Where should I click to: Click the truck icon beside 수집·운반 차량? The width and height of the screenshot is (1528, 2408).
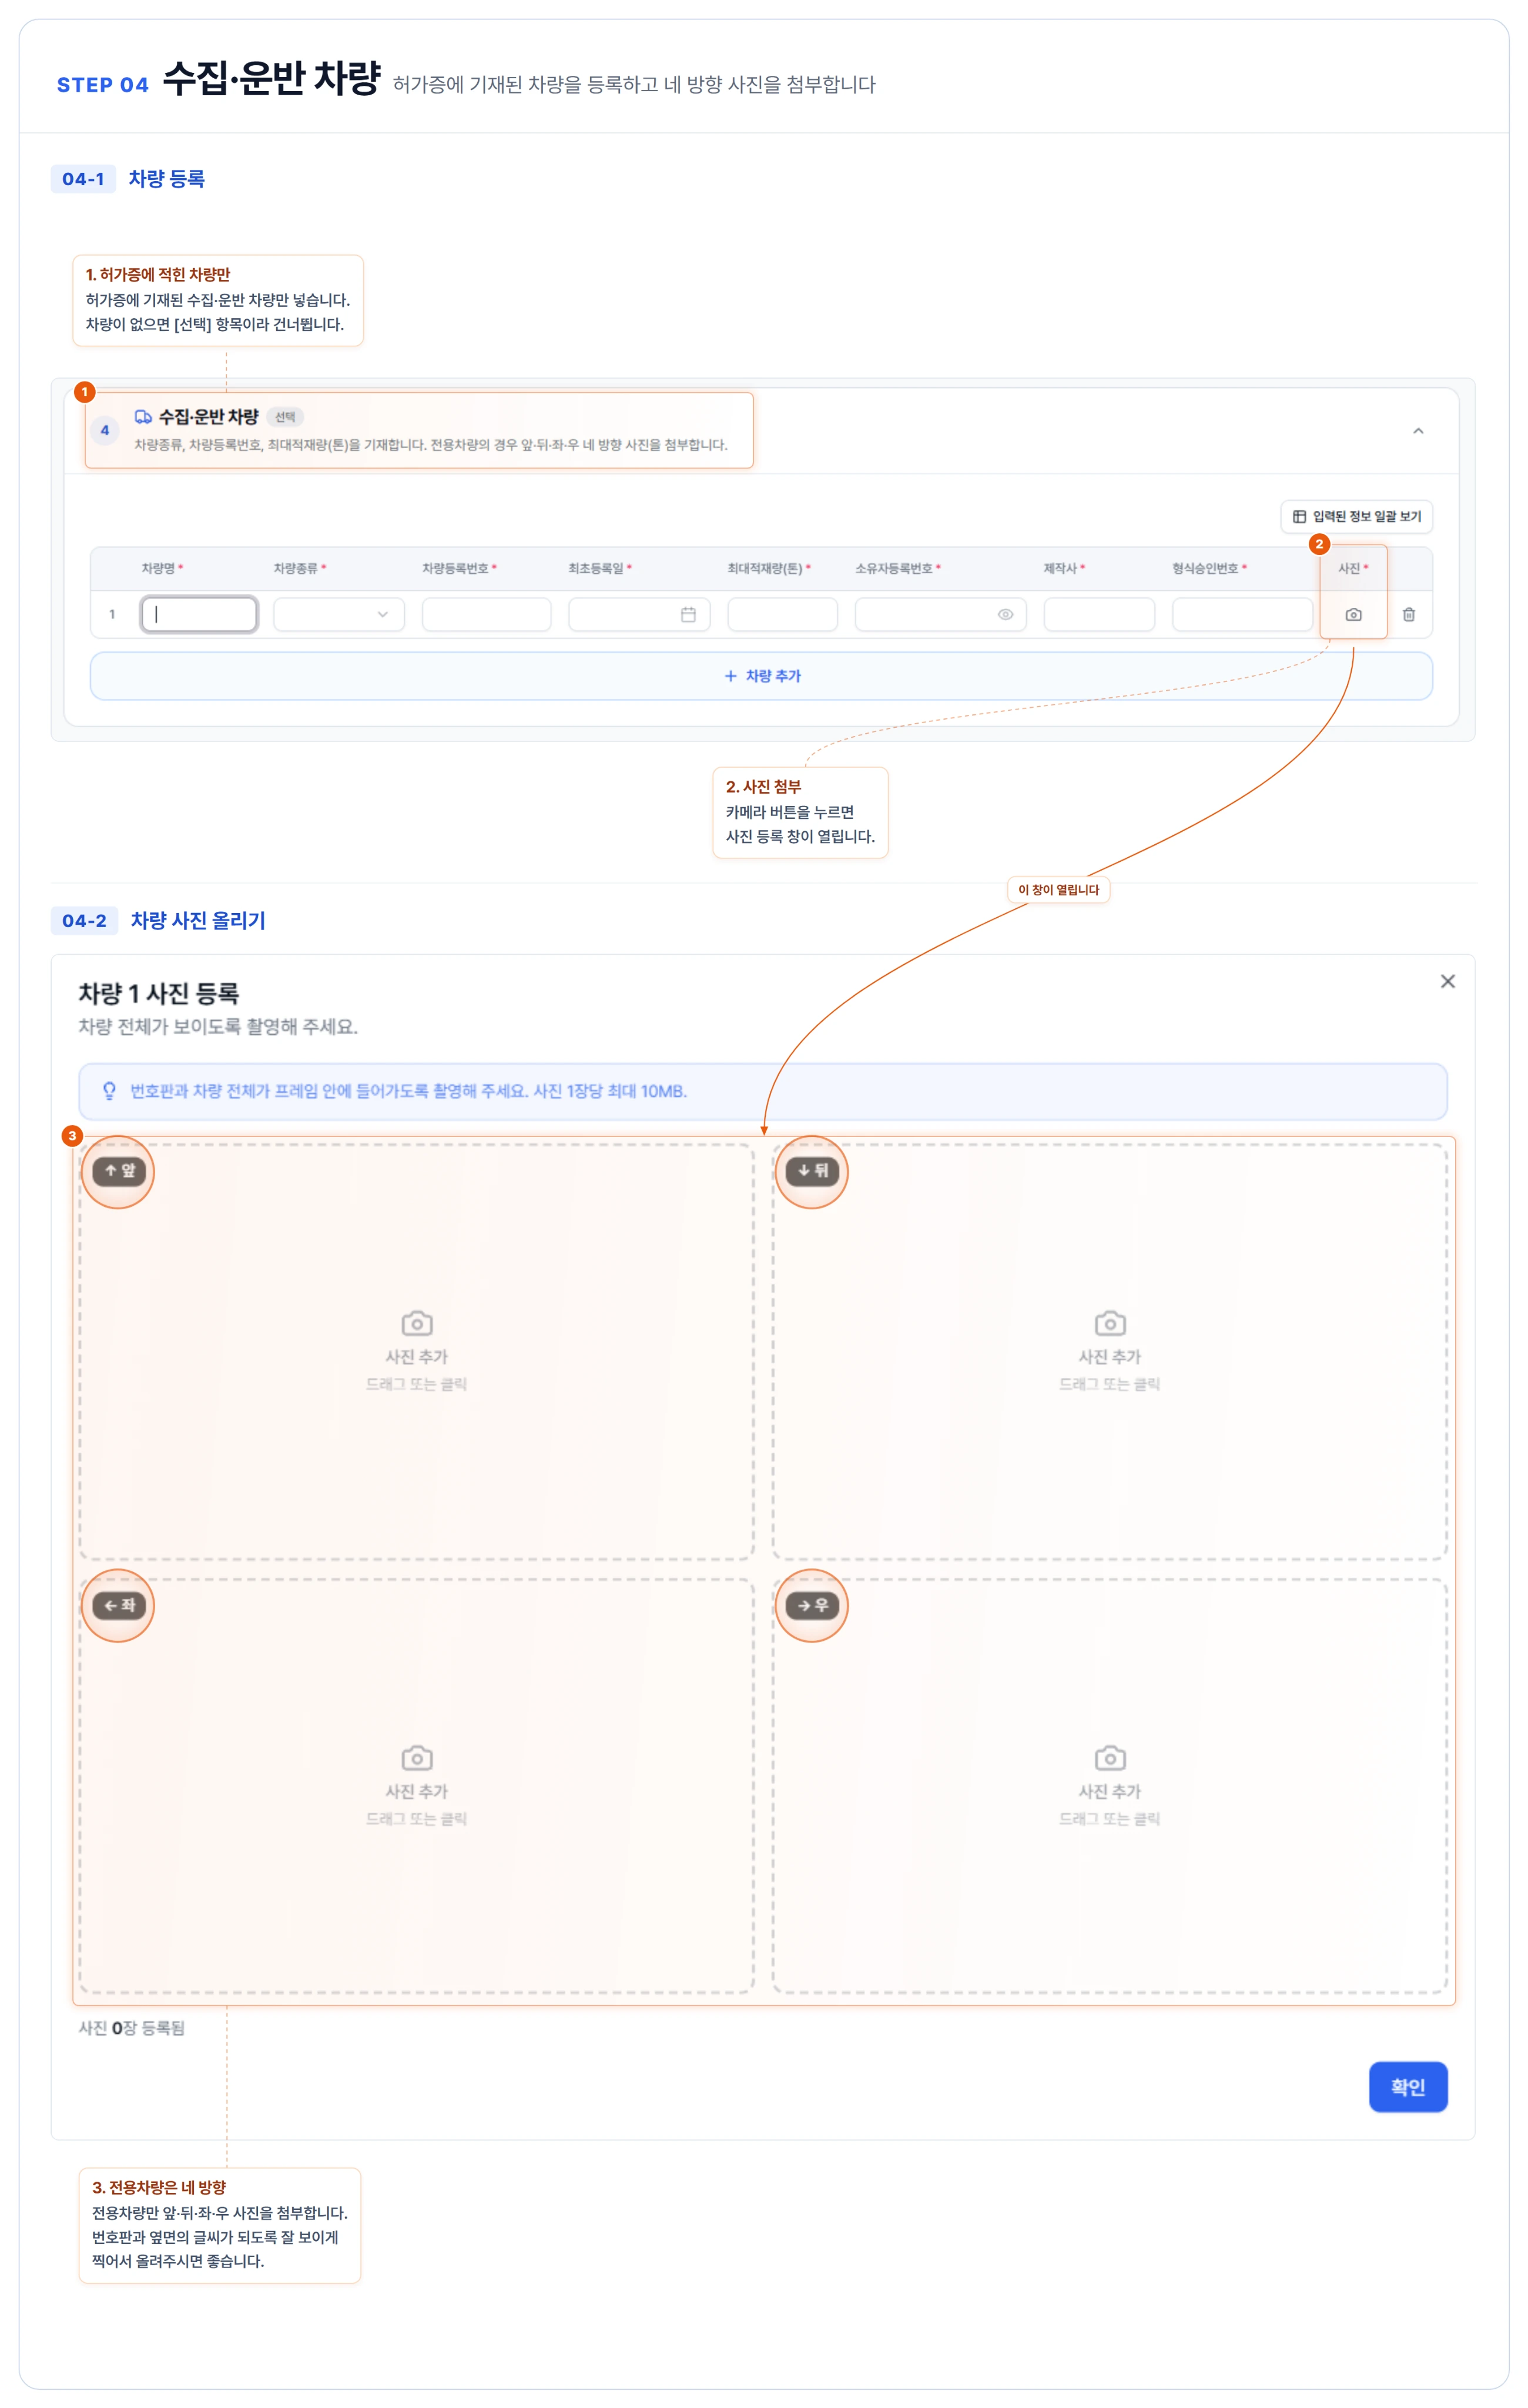(x=143, y=416)
